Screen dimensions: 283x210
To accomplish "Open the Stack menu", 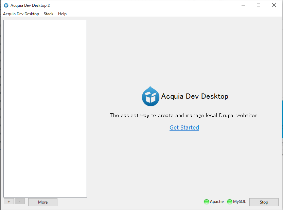I will click(x=49, y=14).
